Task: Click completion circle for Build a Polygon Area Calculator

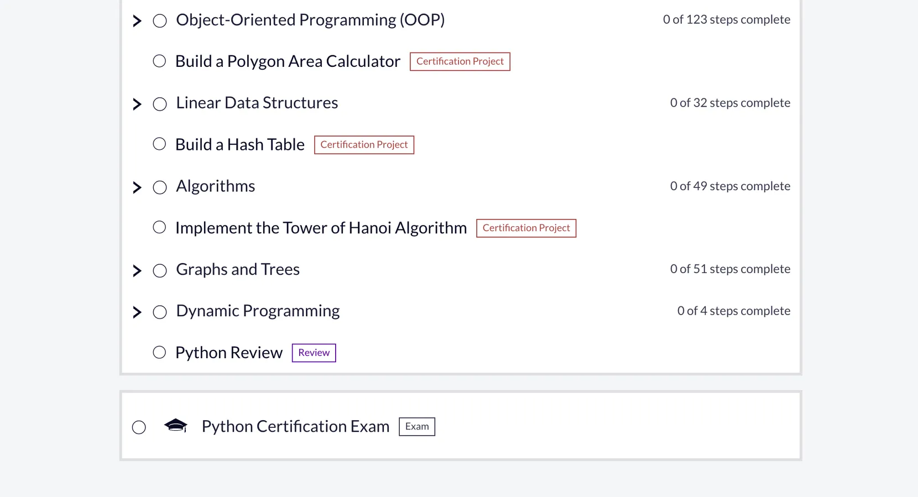Action: point(159,61)
